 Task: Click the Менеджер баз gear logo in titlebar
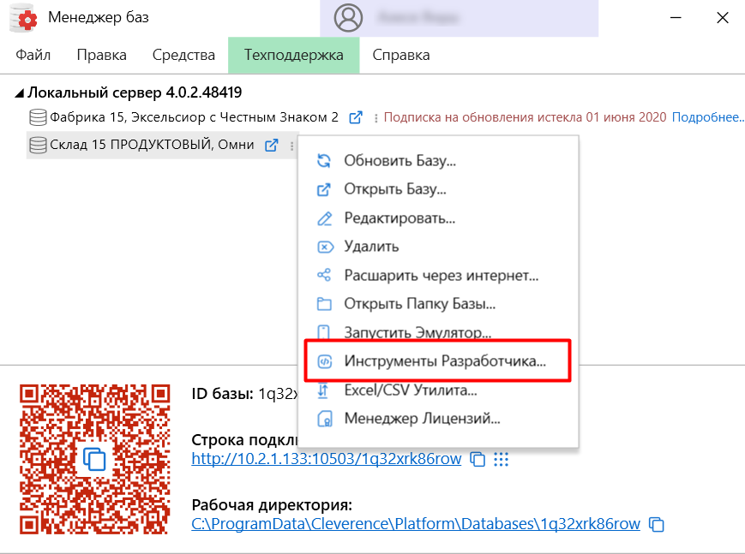(x=23, y=17)
